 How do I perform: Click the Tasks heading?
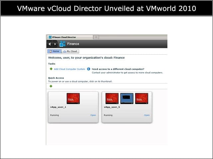click(52, 64)
